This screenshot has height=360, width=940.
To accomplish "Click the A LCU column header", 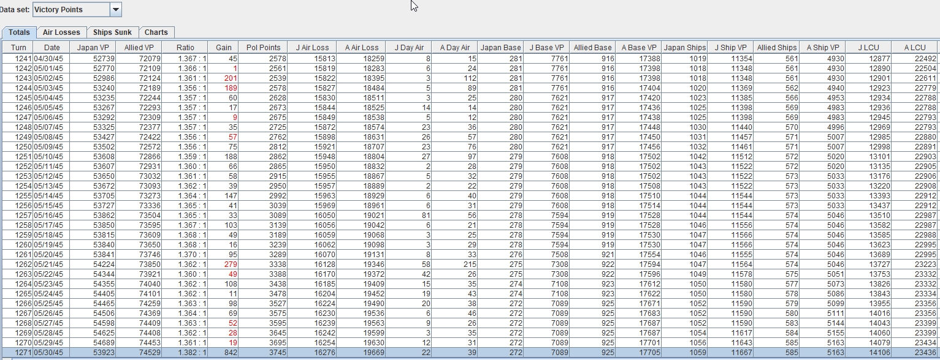I will (915, 47).
